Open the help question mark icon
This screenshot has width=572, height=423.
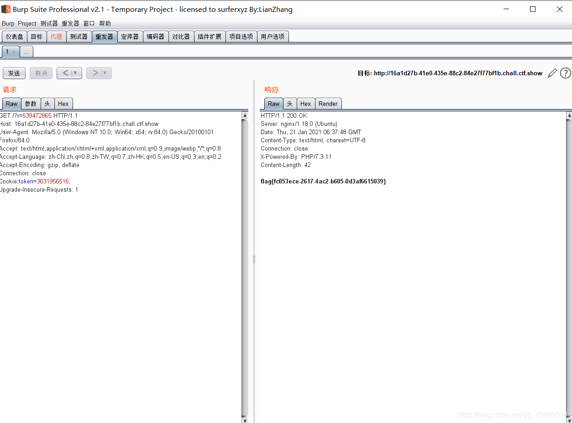(x=565, y=73)
